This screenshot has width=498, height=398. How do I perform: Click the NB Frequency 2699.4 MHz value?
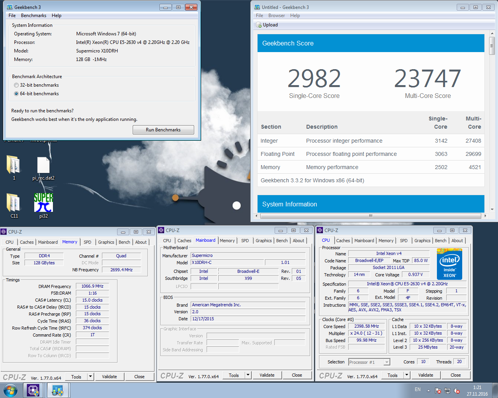pyautogui.click(x=121, y=270)
